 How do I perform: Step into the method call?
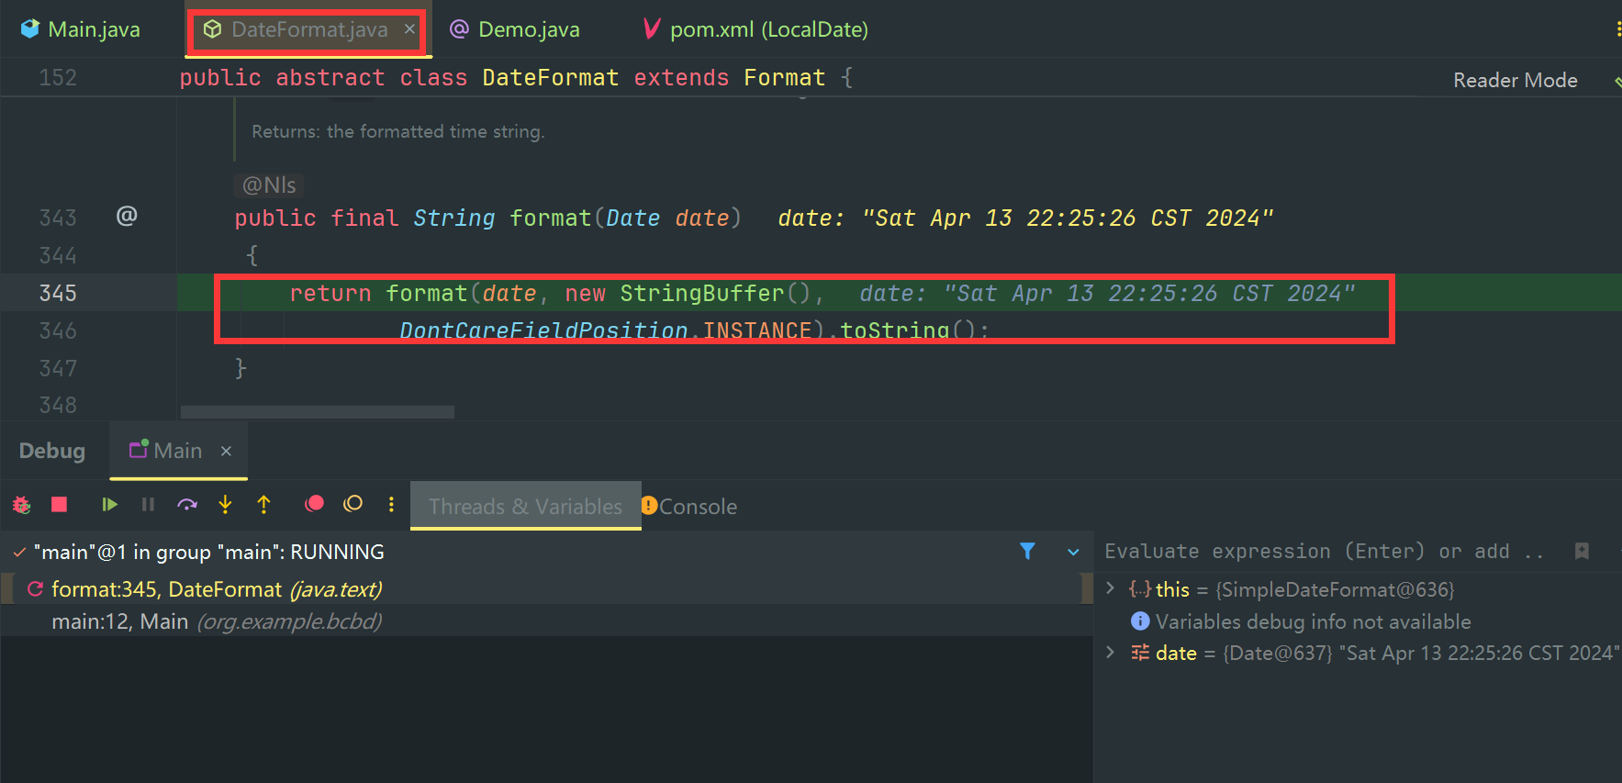point(225,504)
